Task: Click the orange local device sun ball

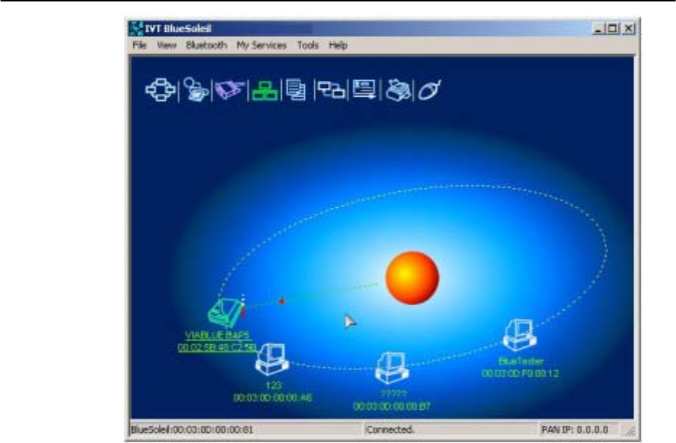Action: [x=412, y=278]
